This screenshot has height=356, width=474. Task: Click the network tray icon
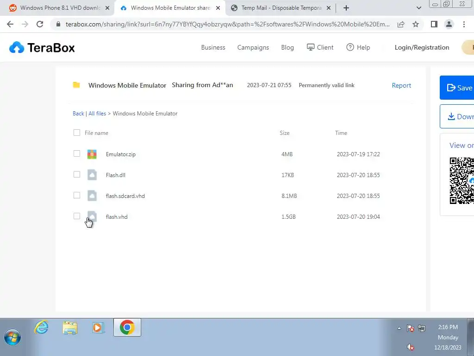(x=422, y=328)
